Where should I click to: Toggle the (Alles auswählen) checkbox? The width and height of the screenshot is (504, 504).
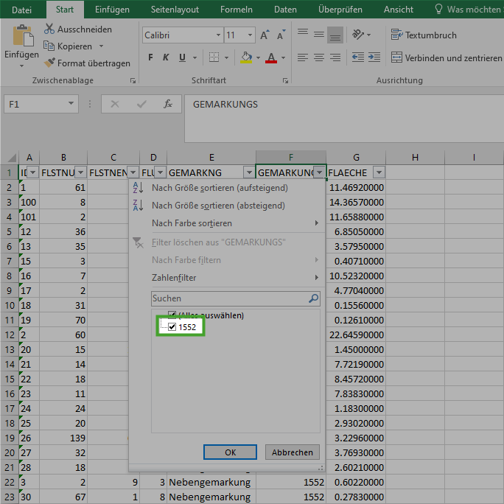coord(172,315)
